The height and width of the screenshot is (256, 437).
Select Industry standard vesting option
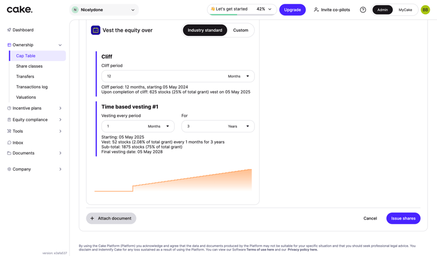(x=205, y=31)
